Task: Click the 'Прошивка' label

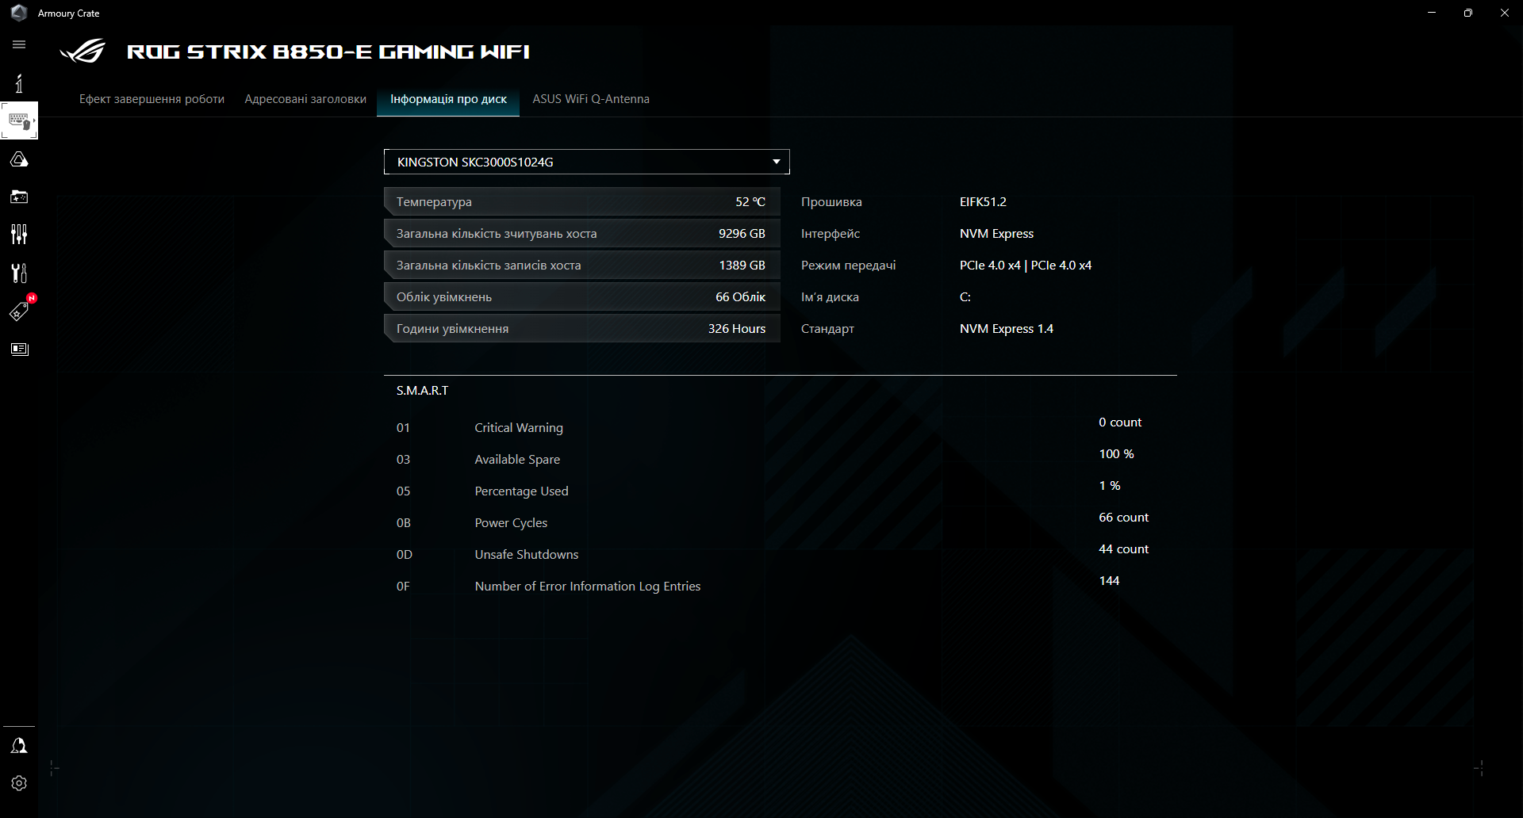Action: pos(831,202)
